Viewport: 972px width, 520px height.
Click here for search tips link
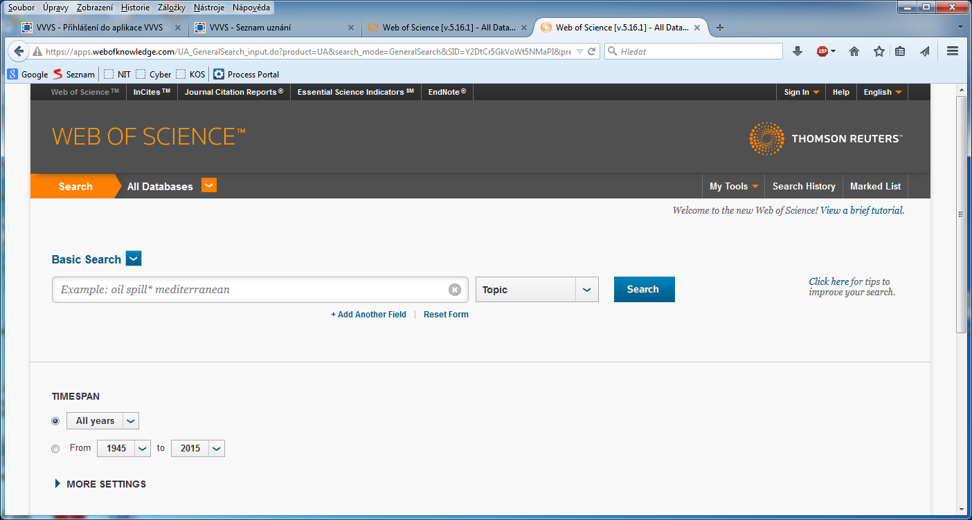(x=829, y=281)
